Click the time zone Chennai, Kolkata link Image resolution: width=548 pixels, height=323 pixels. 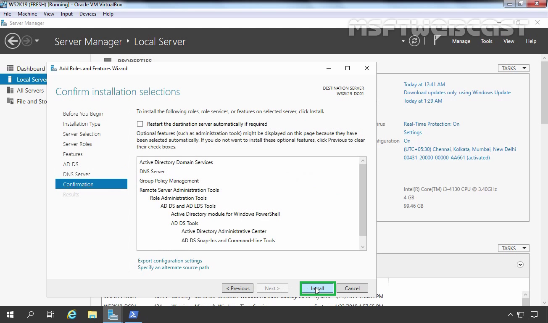(x=460, y=149)
